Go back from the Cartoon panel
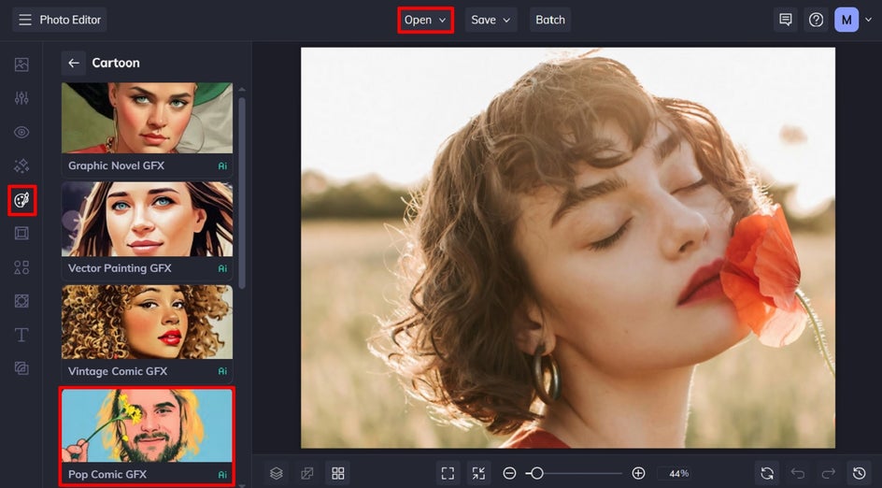This screenshot has height=488, width=882. pyautogui.click(x=74, y=63)
